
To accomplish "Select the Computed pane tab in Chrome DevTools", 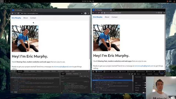I will coord(69,74).
